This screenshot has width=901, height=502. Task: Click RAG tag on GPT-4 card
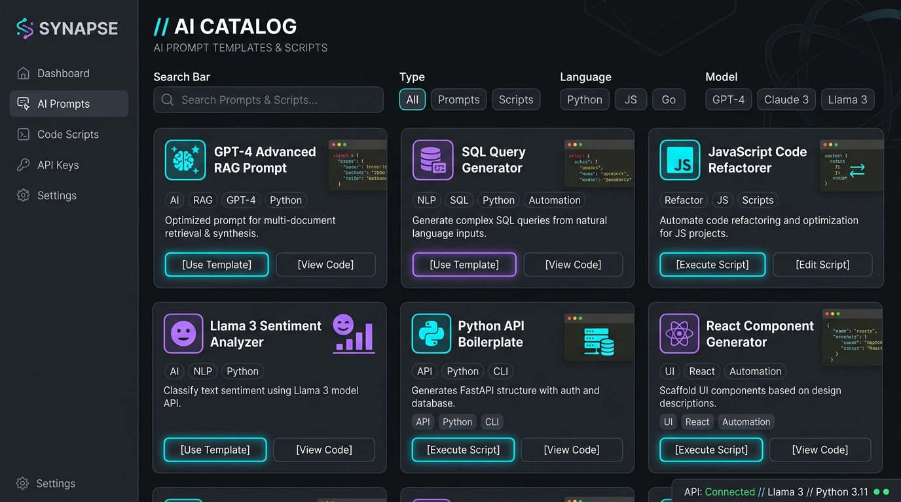pyautogui.click(x=203, y=200)
